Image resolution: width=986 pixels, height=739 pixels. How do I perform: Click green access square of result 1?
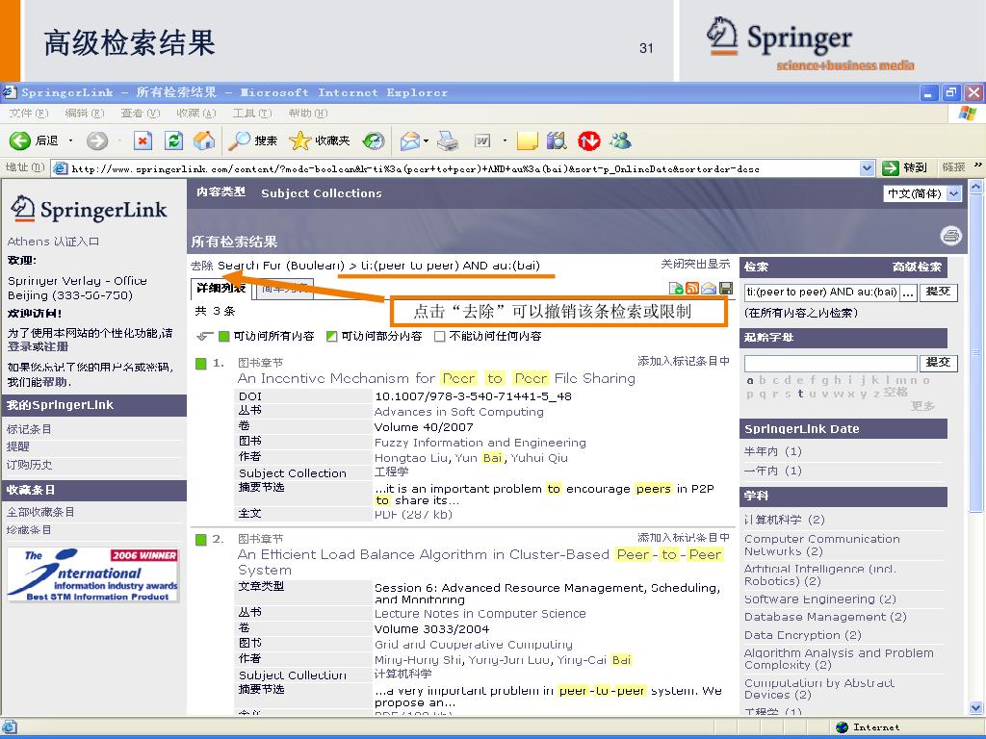200,363
